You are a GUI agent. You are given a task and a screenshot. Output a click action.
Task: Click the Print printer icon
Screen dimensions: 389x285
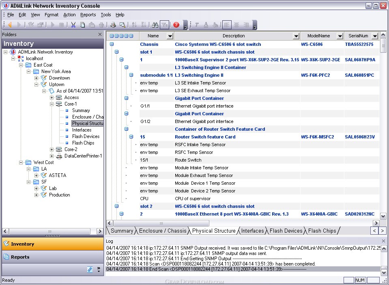point(113,25)
